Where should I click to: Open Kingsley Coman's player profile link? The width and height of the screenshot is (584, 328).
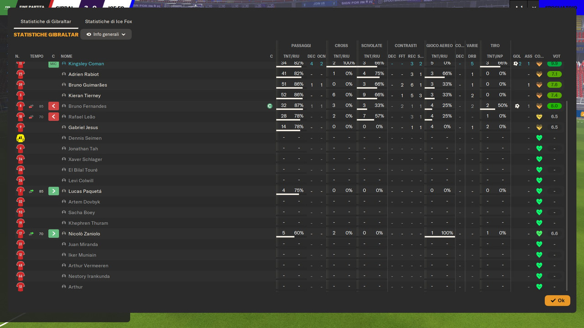tap(86, 64)
